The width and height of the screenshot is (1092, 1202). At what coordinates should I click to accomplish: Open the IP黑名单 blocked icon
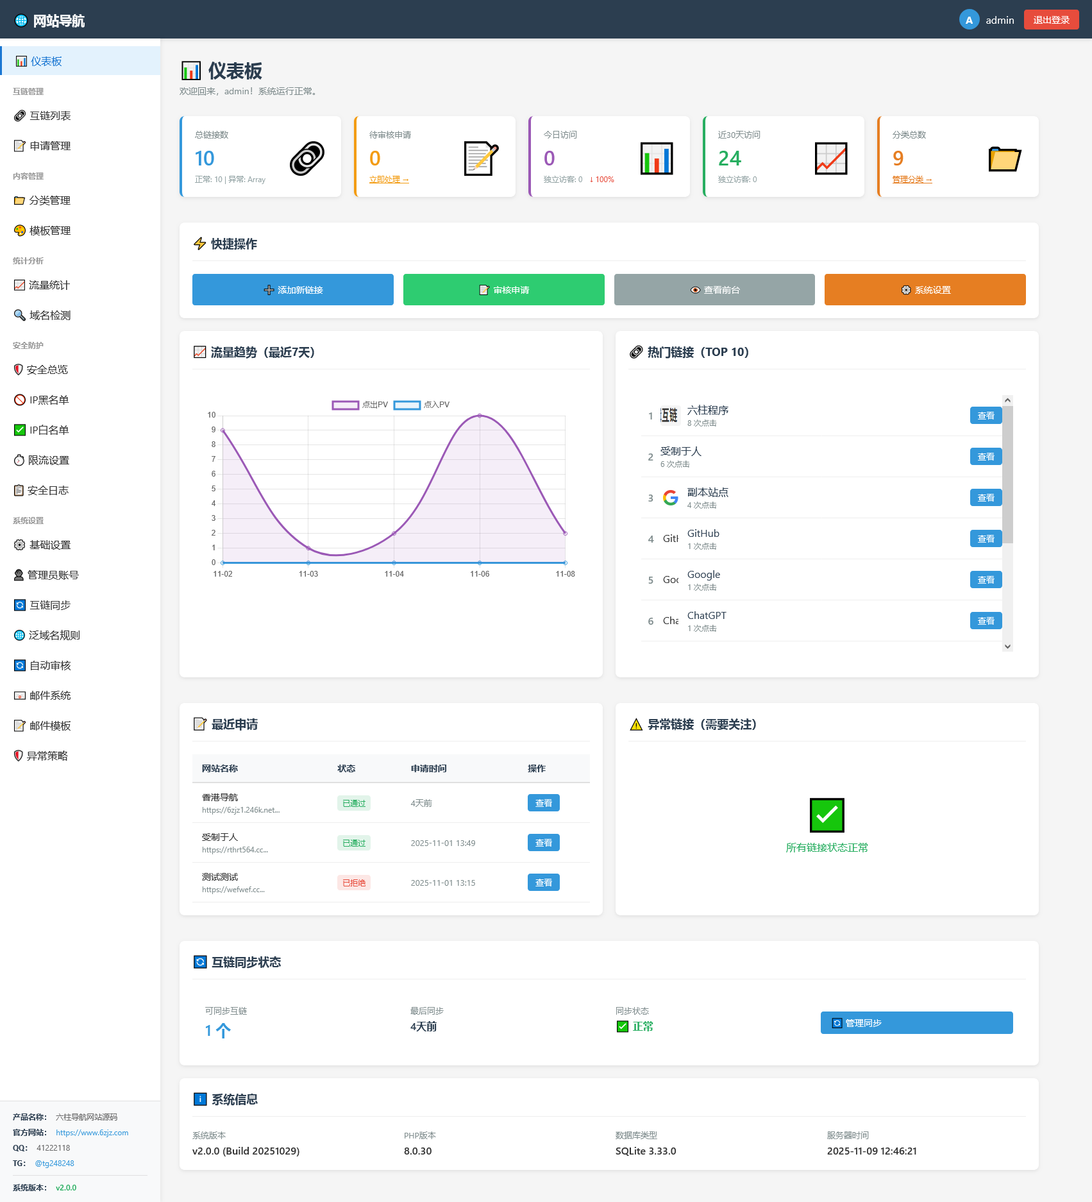coord(19,400)
